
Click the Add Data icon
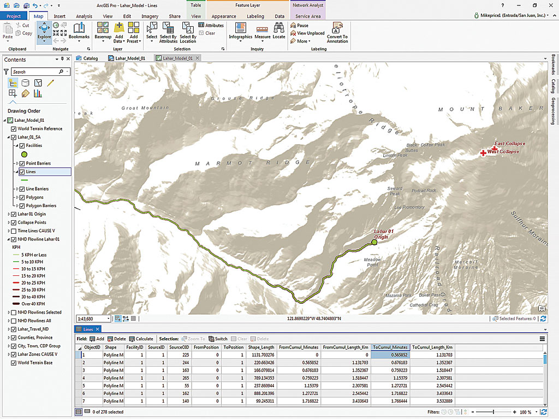119,28
